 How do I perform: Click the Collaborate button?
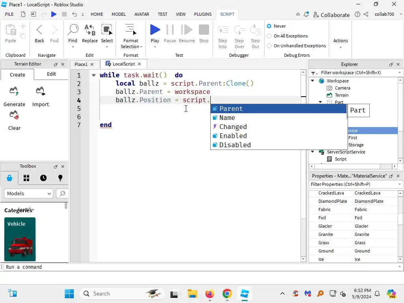331,15
